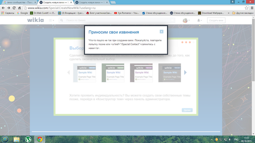The height and width of the screenshot is (143, 255).
Task: Select the dark gray Sample Wiki theme
Action: 170,73
